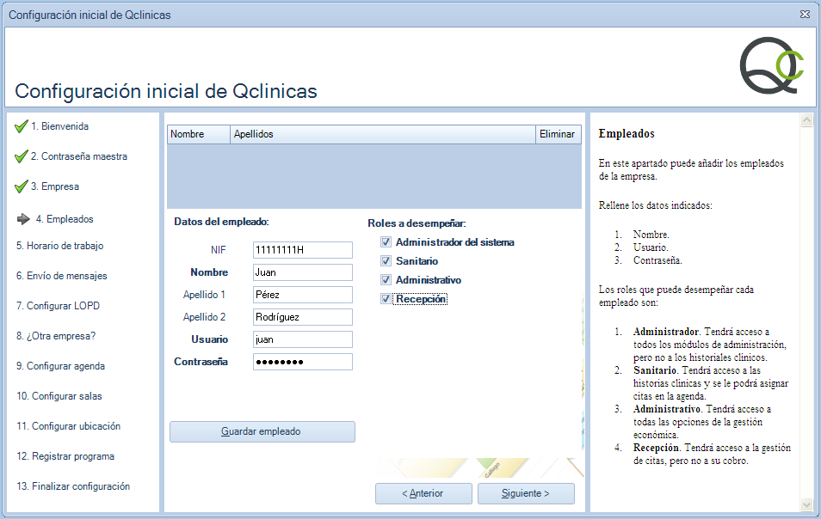Click the green checkmark beside Bienvenida
Viewport: 821px width, 519px height.
point(22,127)
